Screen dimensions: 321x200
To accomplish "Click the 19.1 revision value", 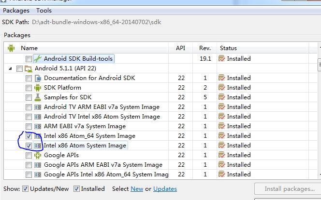I will 205,59.
